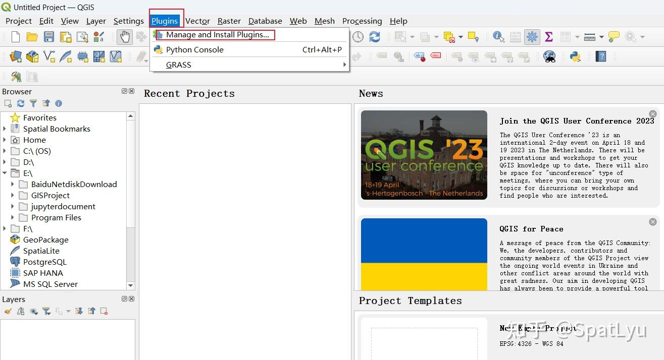The width and height of the screenshot is (664, 360).
Task: Dismiss the QGIS for Peace news item
Action: (652, 221)
